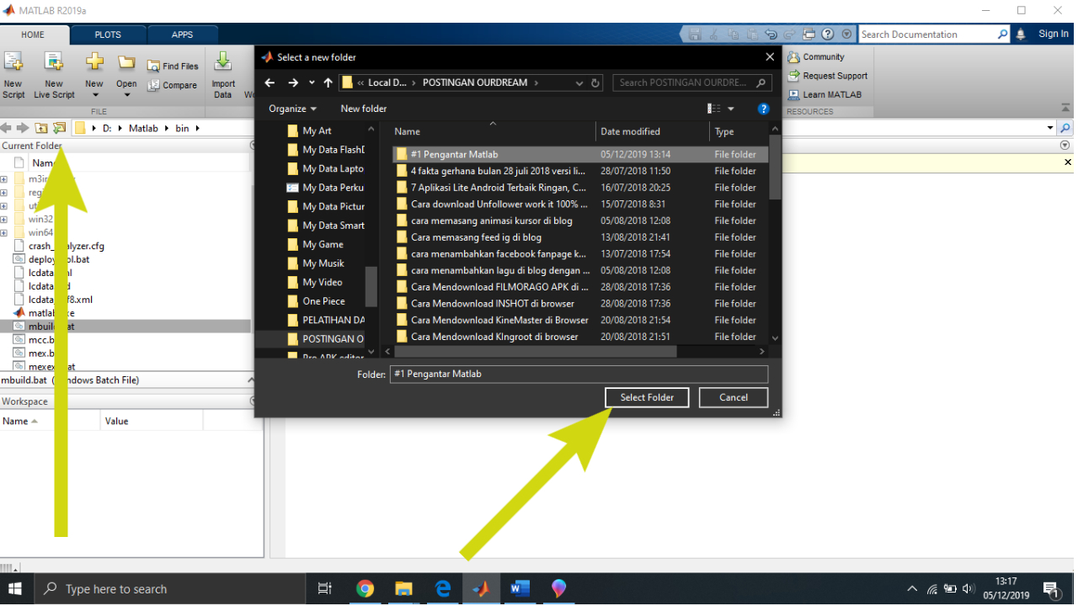This screenshot has height=606, width=1078.
Task: Select 'cara memasang animasi kursor di blog'
Action: pyautogui.click(x=580, y=221)
